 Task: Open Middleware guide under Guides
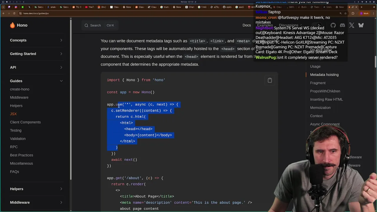[x=19, y=97]
